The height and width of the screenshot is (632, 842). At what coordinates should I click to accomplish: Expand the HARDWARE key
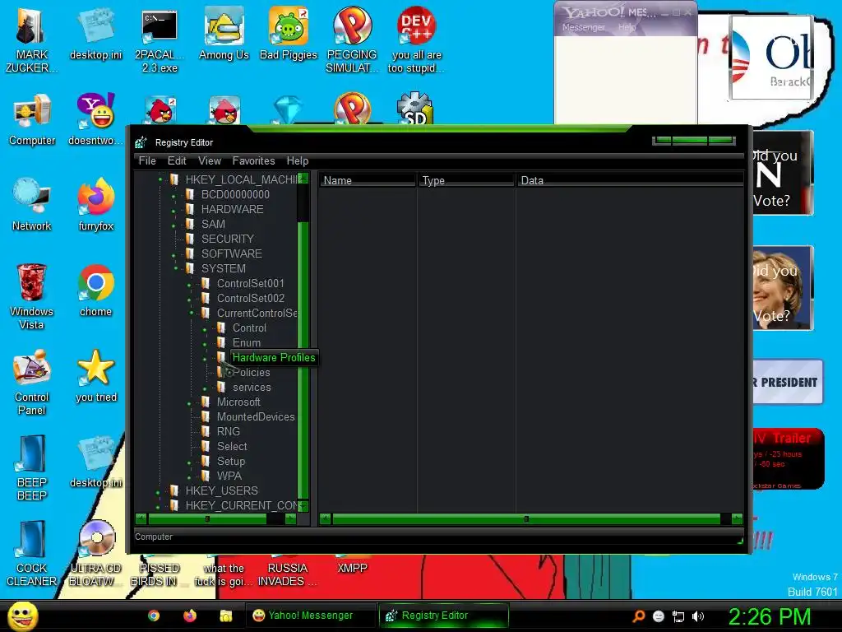[x=173, y=211]
